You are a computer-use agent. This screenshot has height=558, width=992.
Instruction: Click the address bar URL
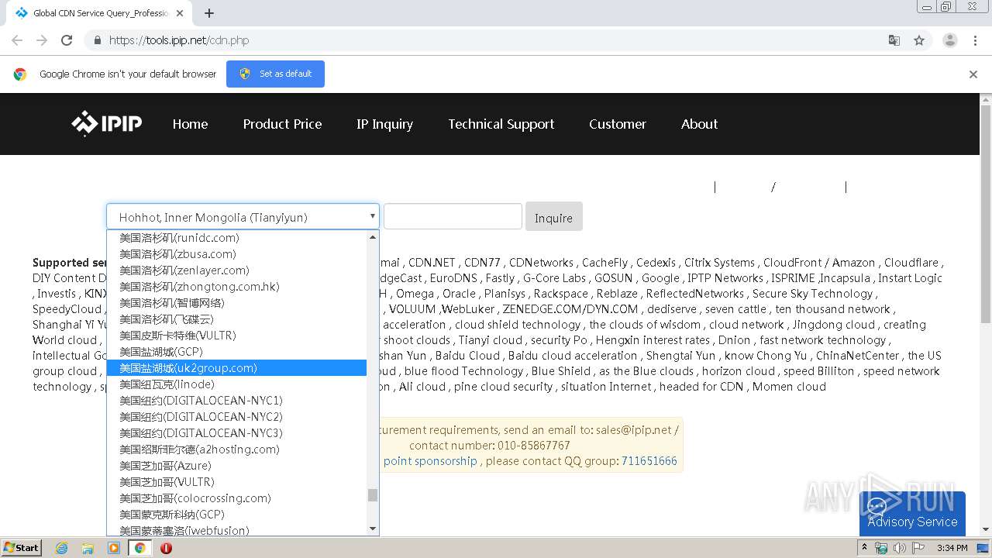coord(179,40)
